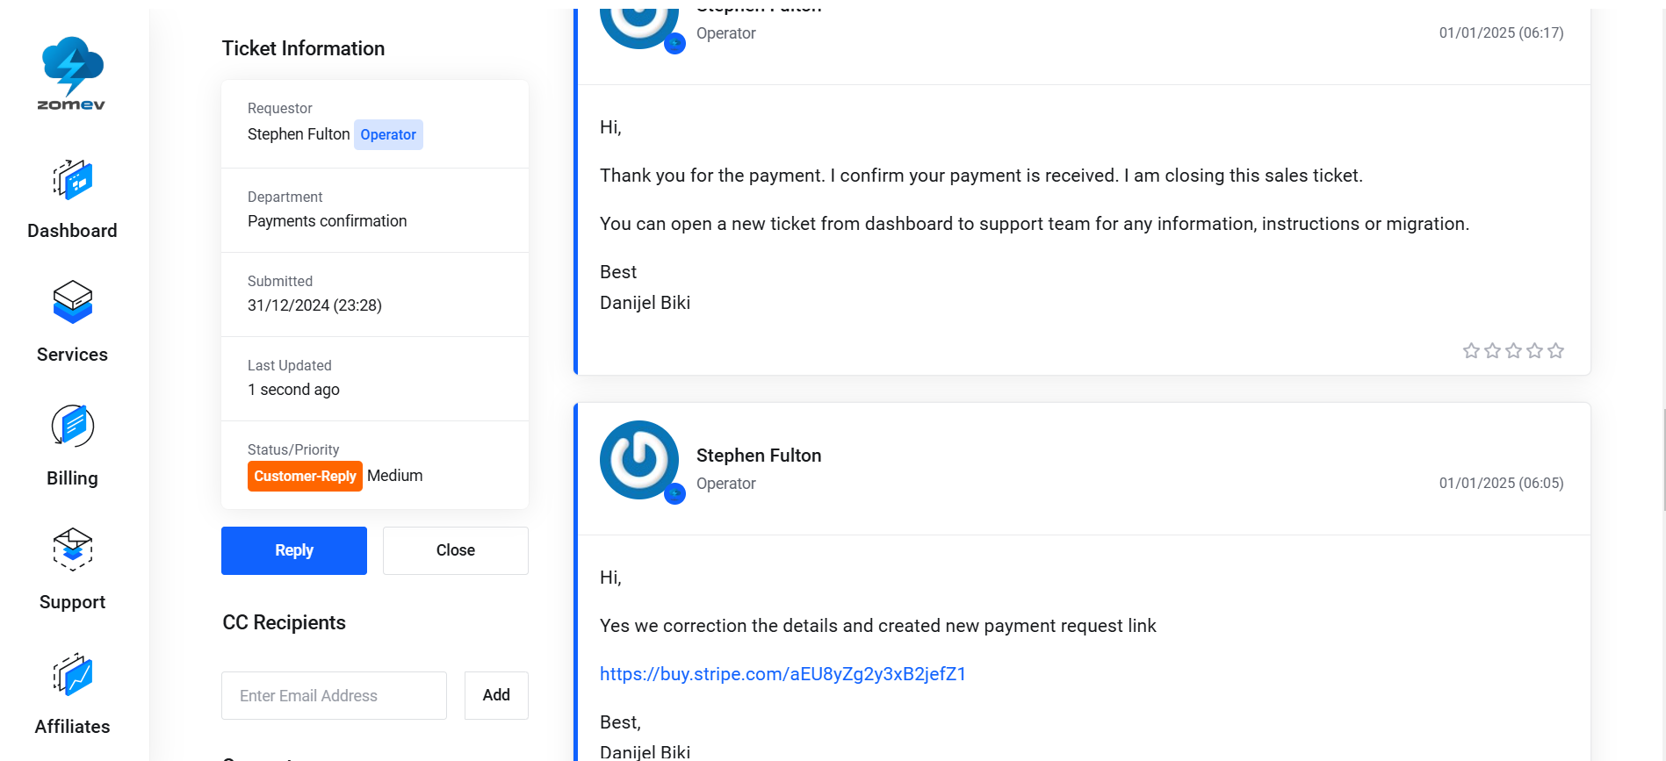Go to Billing via sidebar icon
Viewport: 1666px width, 761px height.
(72, 427)
